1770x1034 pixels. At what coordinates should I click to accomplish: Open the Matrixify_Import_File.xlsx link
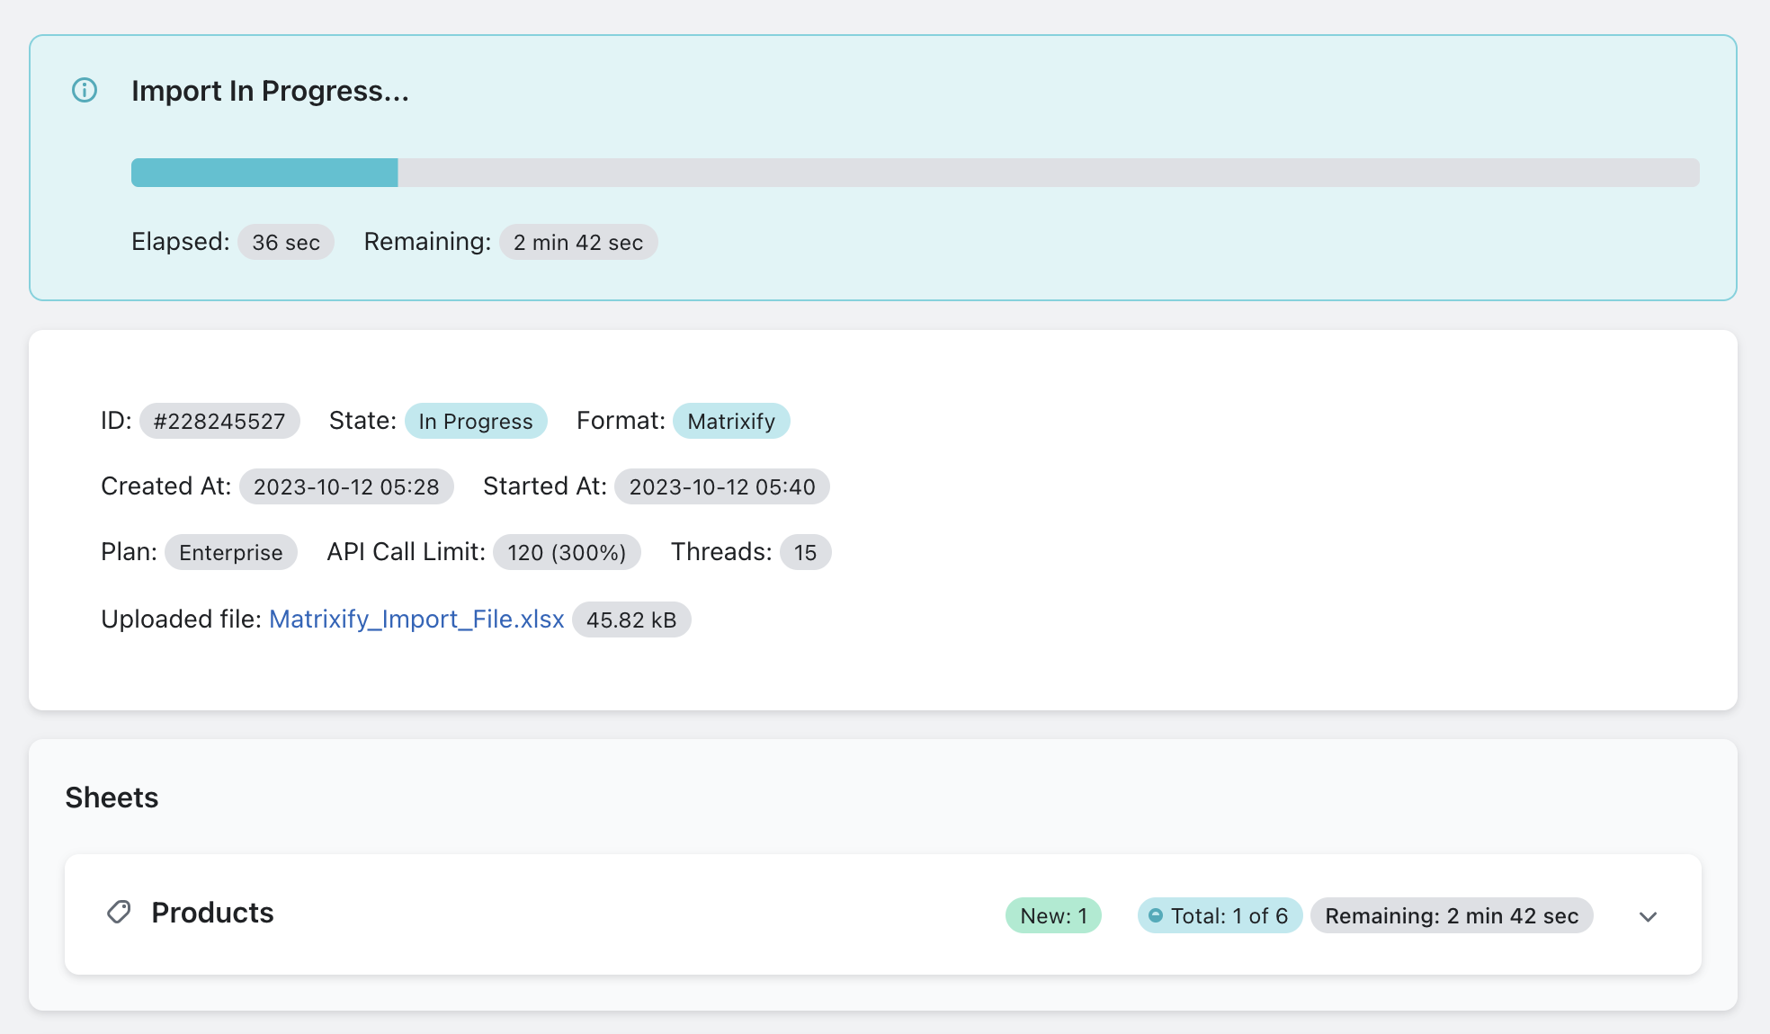(x=416, y=620)
